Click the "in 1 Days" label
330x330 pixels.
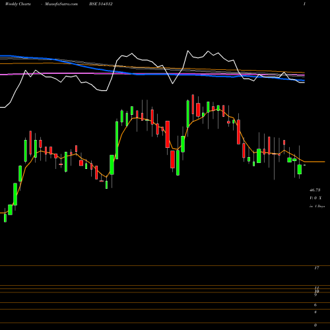click(x=317, y=207)
